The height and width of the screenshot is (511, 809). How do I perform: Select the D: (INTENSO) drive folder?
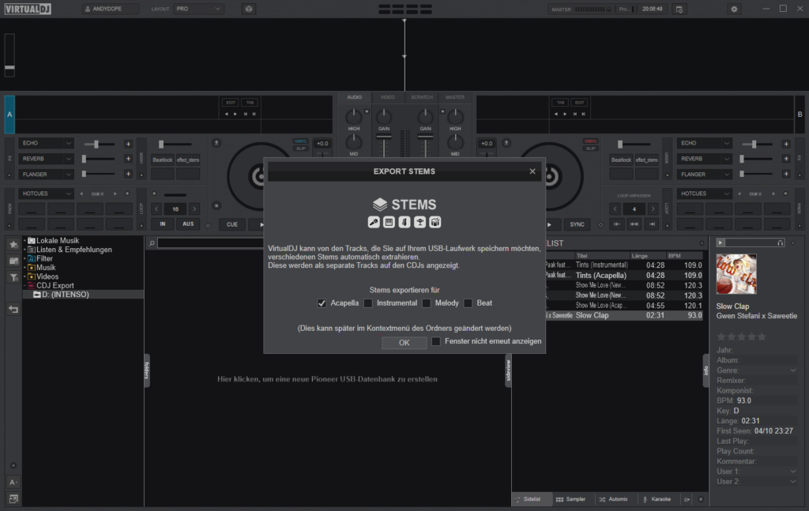click(65, 295)
